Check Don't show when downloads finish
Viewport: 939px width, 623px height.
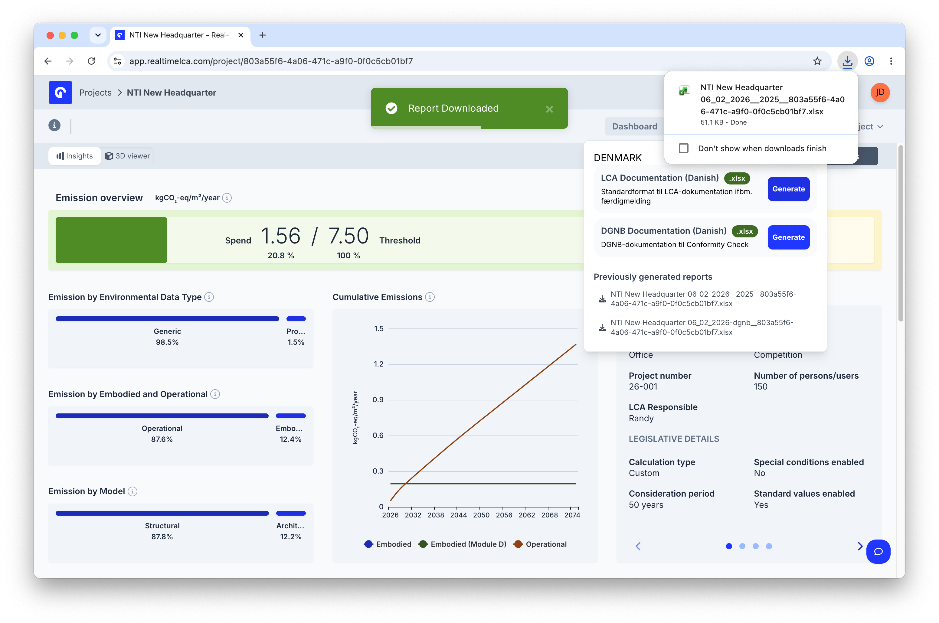coord(683,148)
